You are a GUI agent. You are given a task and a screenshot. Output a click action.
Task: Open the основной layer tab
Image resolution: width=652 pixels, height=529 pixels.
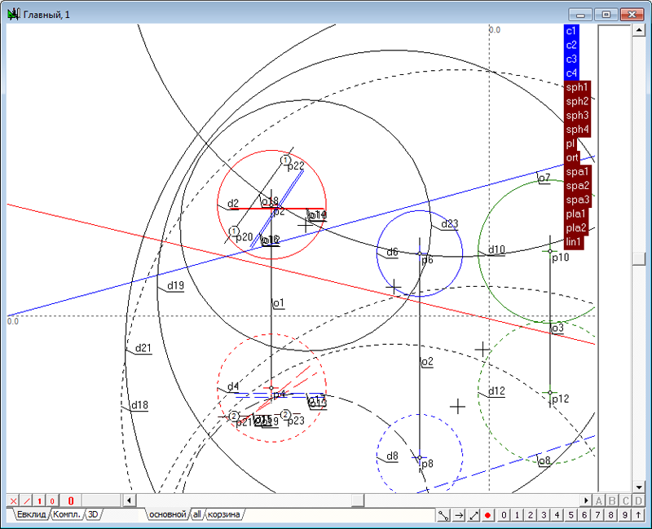click(168, 514)
